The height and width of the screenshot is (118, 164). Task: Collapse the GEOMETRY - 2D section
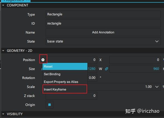click(4, 51)
